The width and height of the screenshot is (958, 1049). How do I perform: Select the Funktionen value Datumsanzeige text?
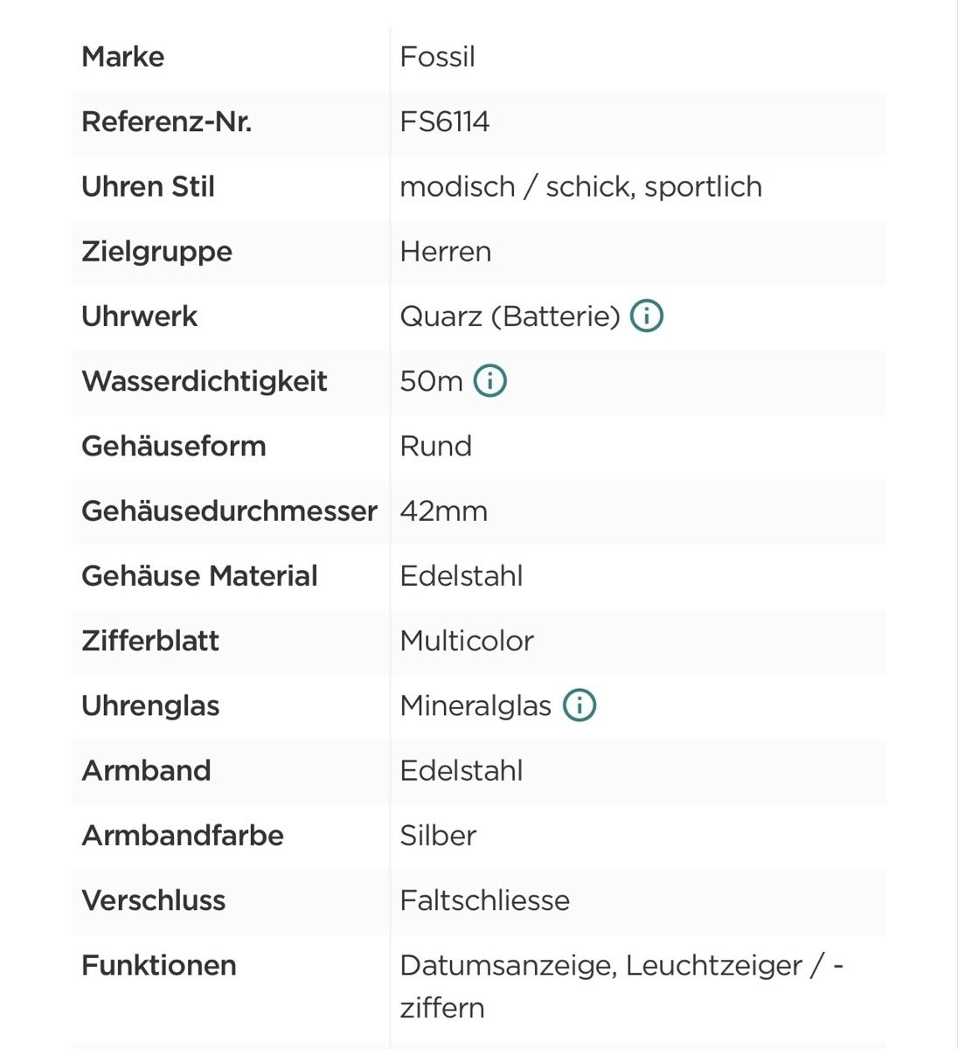tap(509, 966)
